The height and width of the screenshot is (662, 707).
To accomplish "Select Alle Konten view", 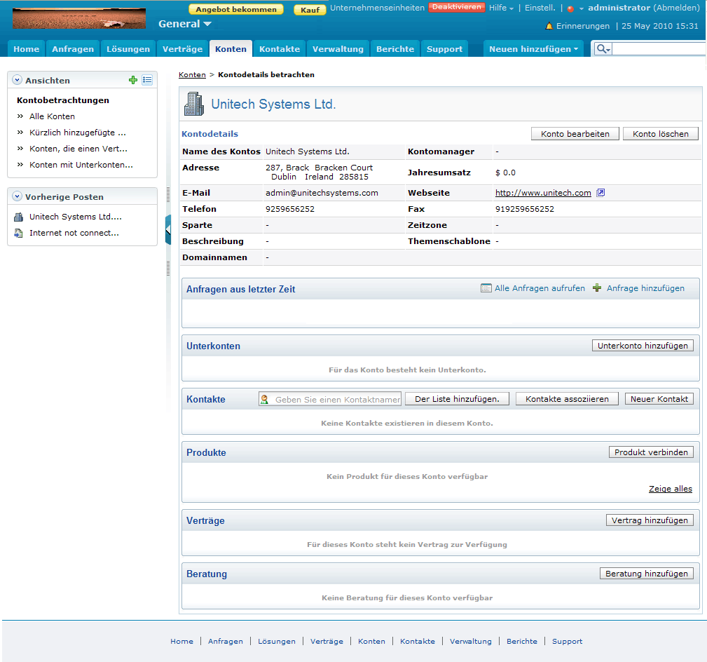I will point(52,116).
